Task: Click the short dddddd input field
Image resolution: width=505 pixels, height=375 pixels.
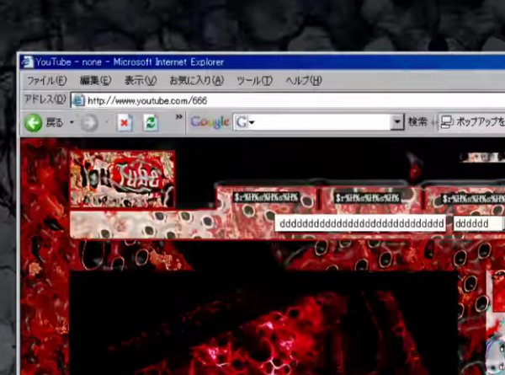Action: 479,223
